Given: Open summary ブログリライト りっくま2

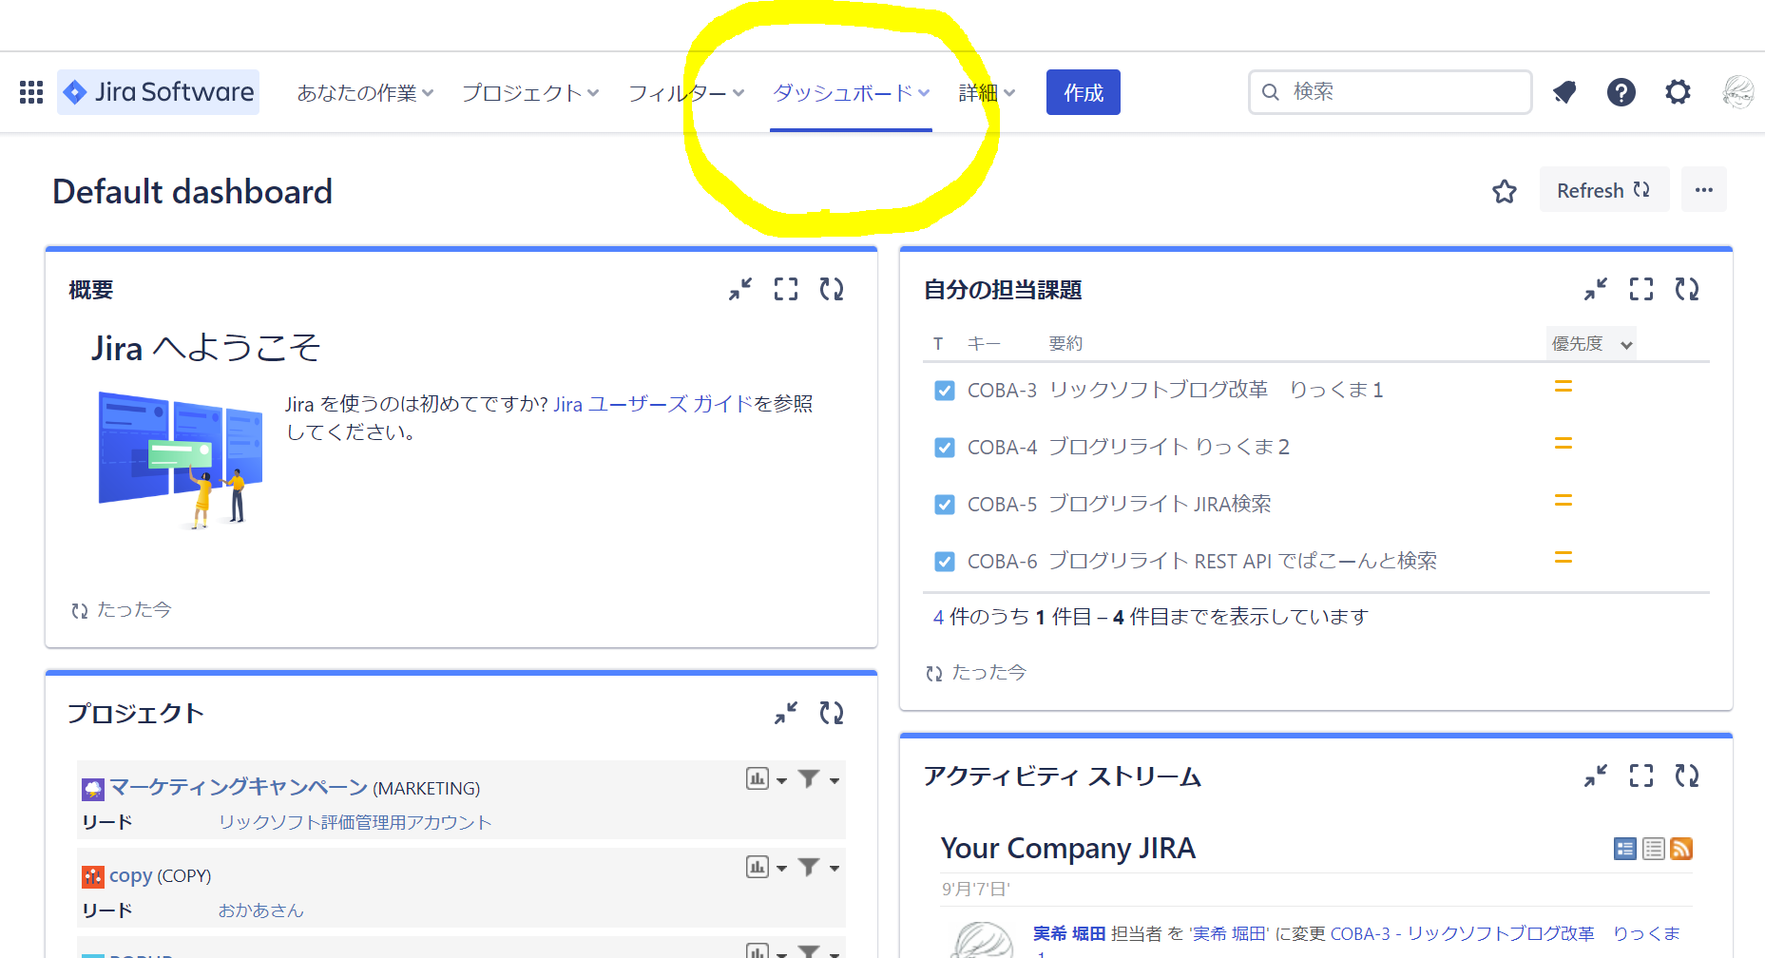Looking at the screenshot, I should 1169,448.
